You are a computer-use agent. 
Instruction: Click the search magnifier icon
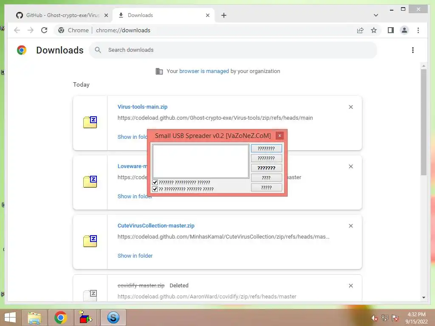[x=98, y=50]
